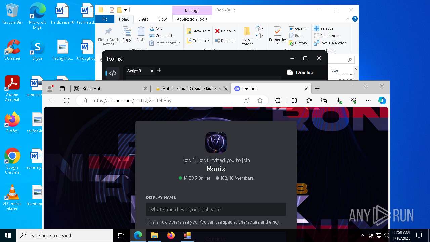The width and height of the screenshot is (430, 242).
Task: Open Copilot icon in Edge toolbar
Action: [x=382, y=100]
